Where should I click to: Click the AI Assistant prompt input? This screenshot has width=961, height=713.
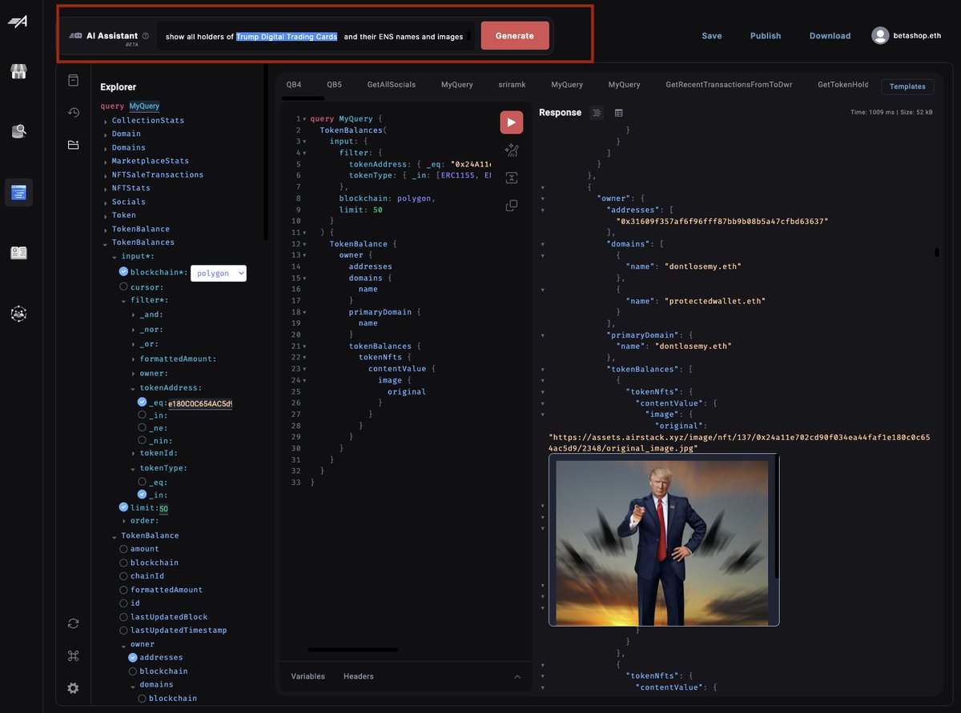coord(315,36)
